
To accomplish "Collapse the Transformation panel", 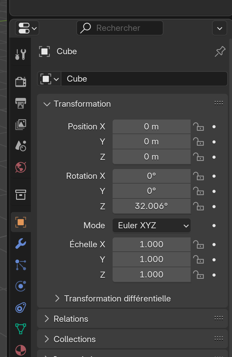I will coord(47,104).
